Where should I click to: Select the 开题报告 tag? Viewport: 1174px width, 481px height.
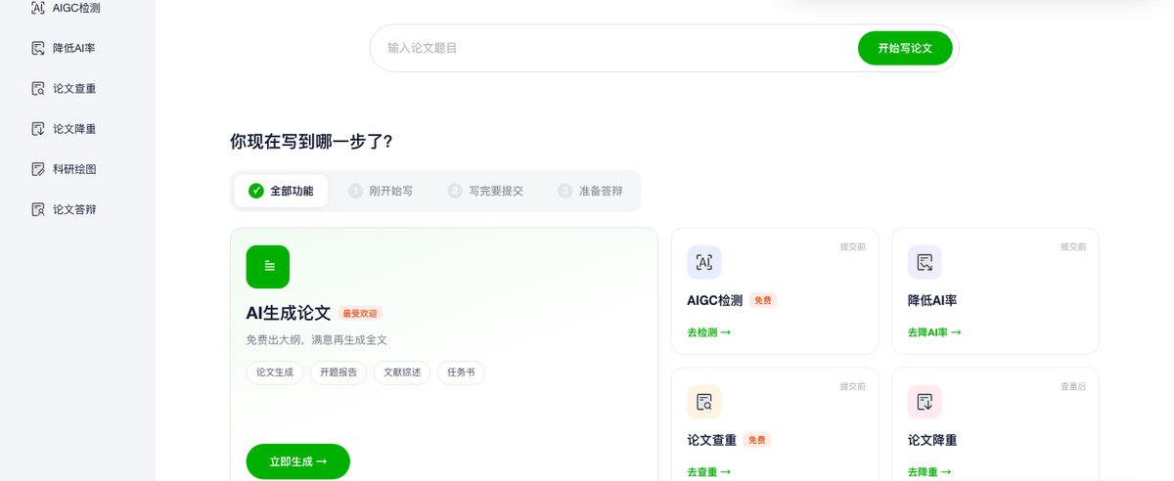click(x=339, y=372)
